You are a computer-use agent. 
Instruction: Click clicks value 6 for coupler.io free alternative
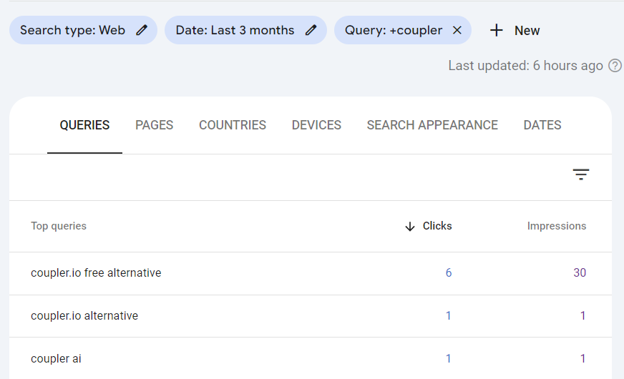click(x=449, y=273)
